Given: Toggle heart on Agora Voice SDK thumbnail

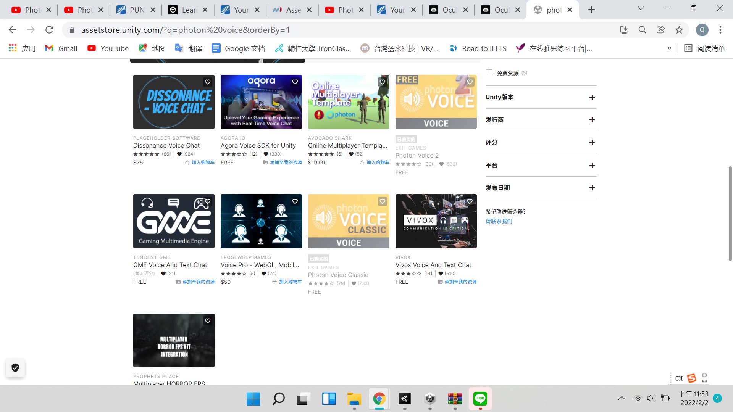Looking at the screenshot, I should (295, 82).
